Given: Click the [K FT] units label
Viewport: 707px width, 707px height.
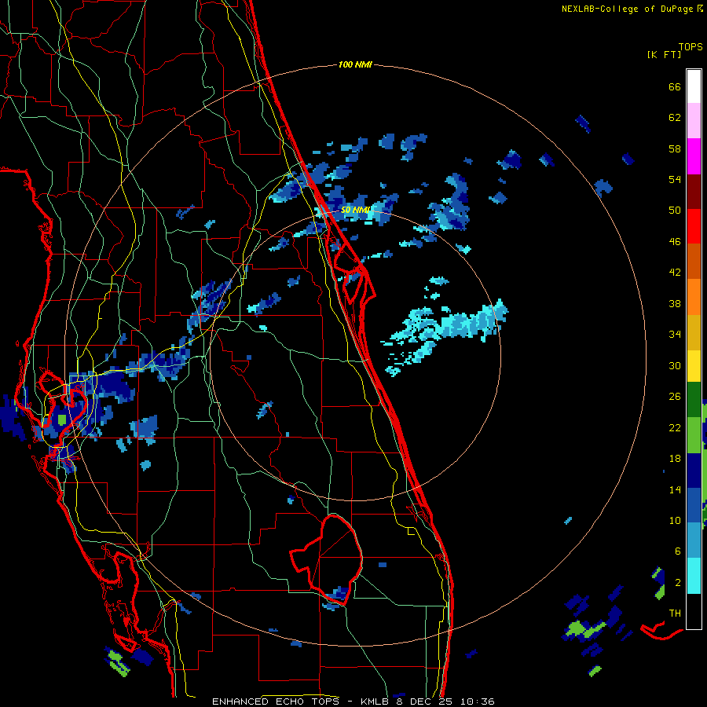Looking at the screenshot, I should pos(664,54).
